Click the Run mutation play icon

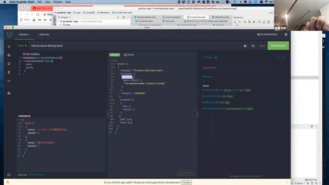point(24,54)
